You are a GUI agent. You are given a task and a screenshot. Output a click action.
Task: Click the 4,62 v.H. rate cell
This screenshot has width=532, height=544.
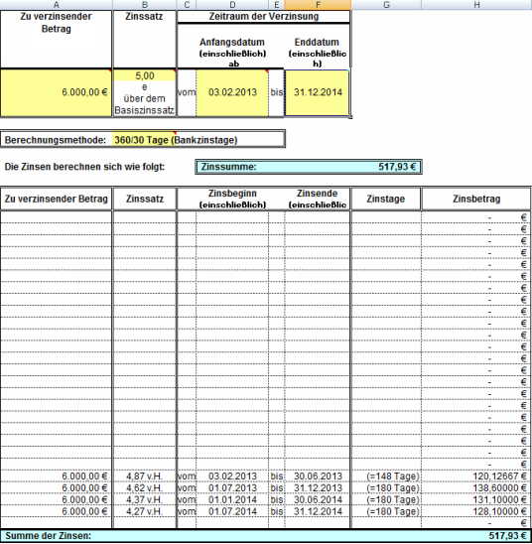145,487
